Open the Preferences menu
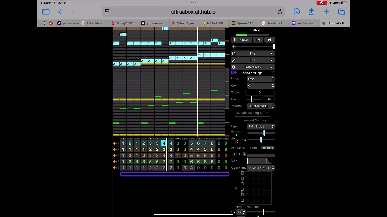The image size is (387, 217). click(252, 67)
